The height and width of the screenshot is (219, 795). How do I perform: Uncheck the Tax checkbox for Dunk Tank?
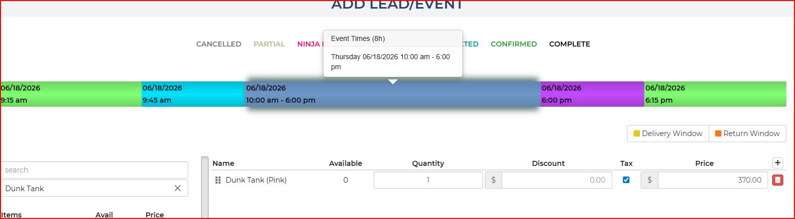626,180
